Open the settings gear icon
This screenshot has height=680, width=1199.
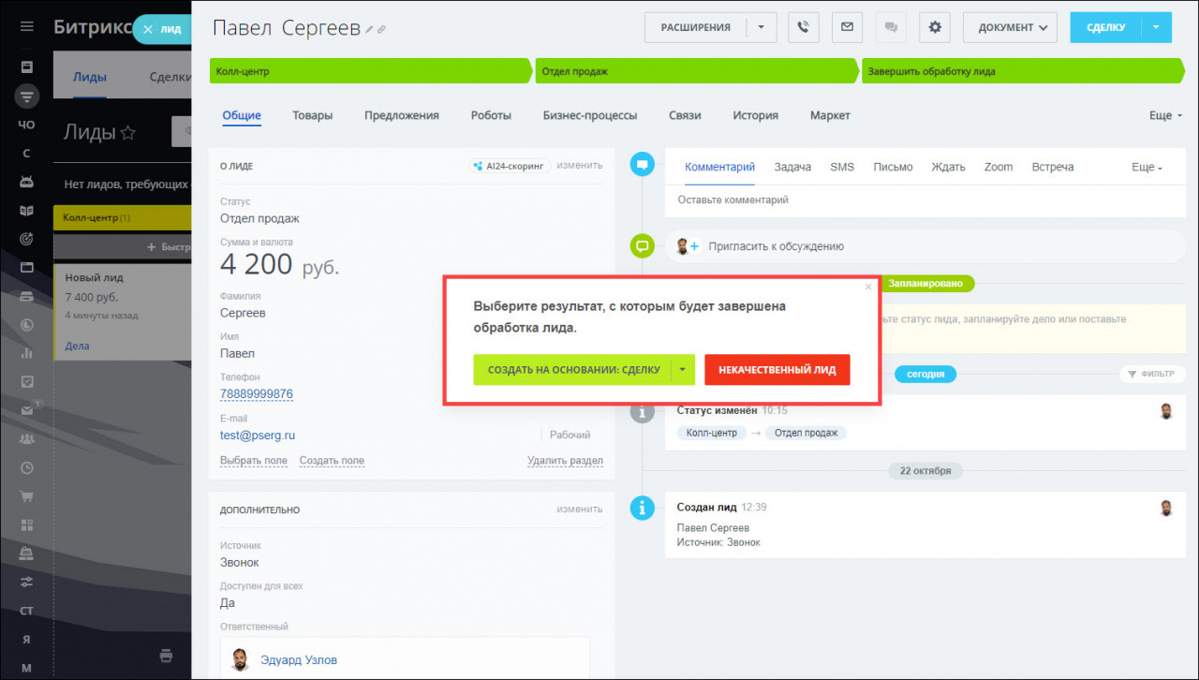(934, 27)
